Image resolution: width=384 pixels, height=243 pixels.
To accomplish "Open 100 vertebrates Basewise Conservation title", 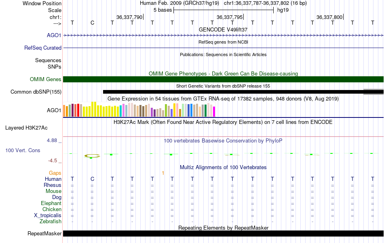I will coord(223,140).
